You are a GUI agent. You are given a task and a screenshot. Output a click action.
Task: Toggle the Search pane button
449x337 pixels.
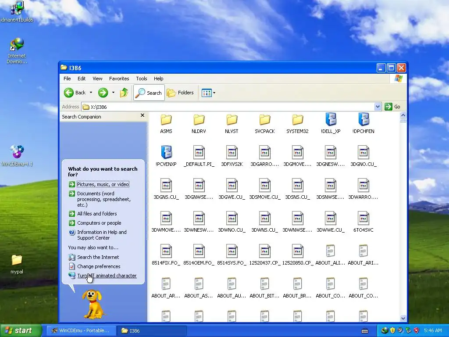(x=149, y=93)
